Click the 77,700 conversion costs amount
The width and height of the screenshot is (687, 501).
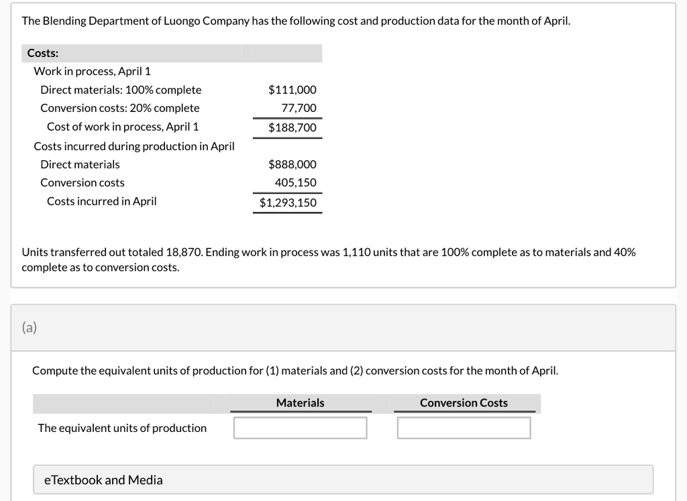point(299,108)
